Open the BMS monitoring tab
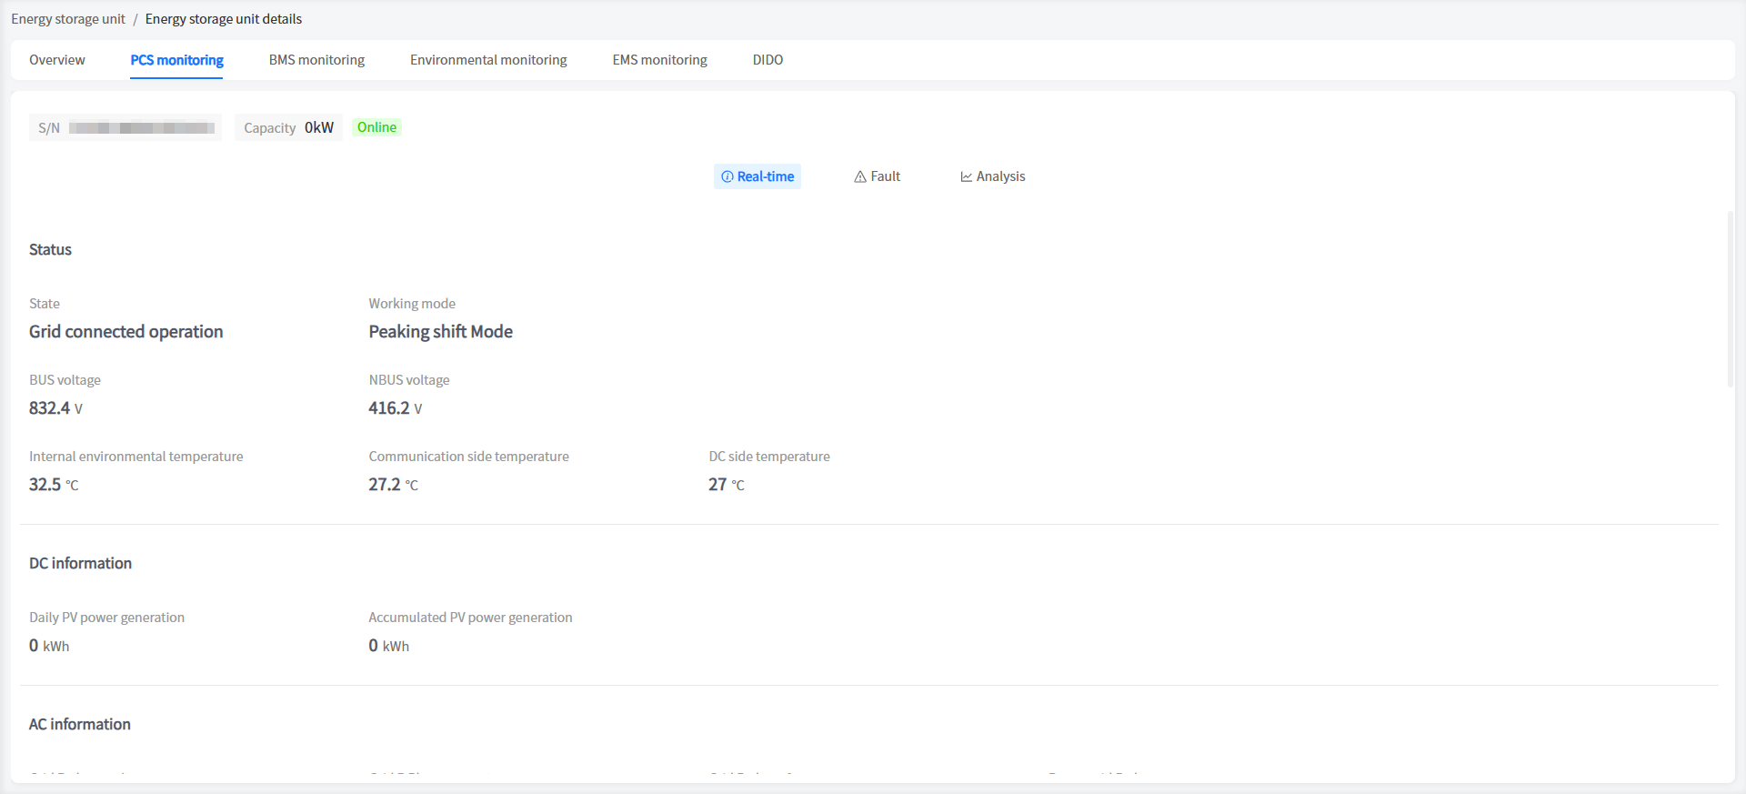 click(316, 60)
